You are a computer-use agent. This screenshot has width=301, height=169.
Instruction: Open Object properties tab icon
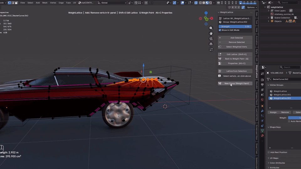tap(262, 106)
